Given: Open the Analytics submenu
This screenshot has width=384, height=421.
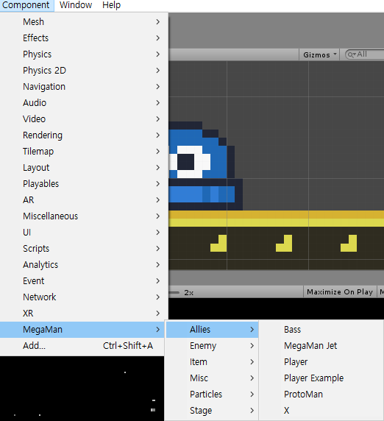Looking at the screenshot, I should pyautogui.click(x=84, y=265).
